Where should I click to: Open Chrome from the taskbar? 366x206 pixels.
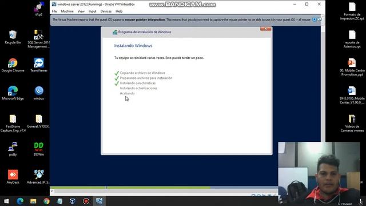pyautogui.click(x=46, y=201)
